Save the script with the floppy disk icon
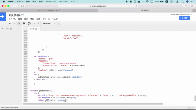Image resolution: width=196 pixels, height=110 pixels. pos(24,24)
